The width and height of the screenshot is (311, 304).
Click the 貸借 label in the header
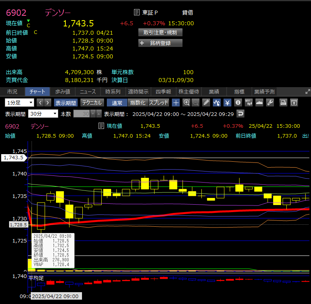(188, 13)
